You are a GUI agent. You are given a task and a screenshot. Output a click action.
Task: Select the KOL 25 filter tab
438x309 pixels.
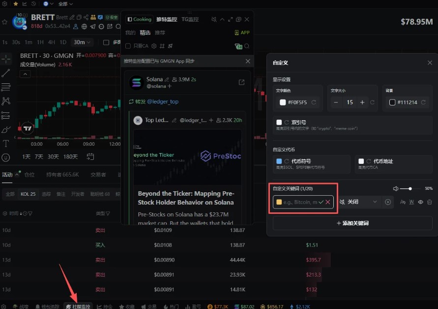tap(28, 194)
